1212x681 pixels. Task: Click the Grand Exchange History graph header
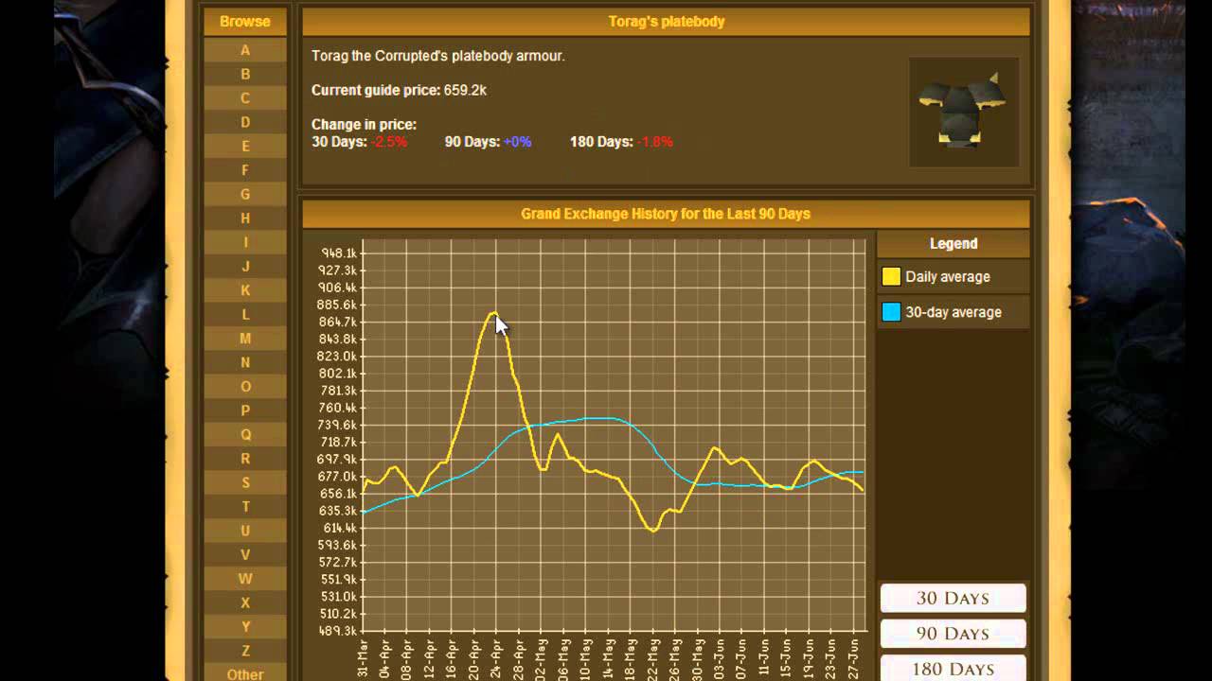(x=666, y=214)
